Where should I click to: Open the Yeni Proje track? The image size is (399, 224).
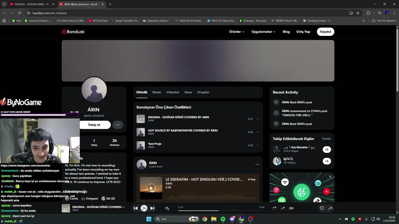coord(155,144)
